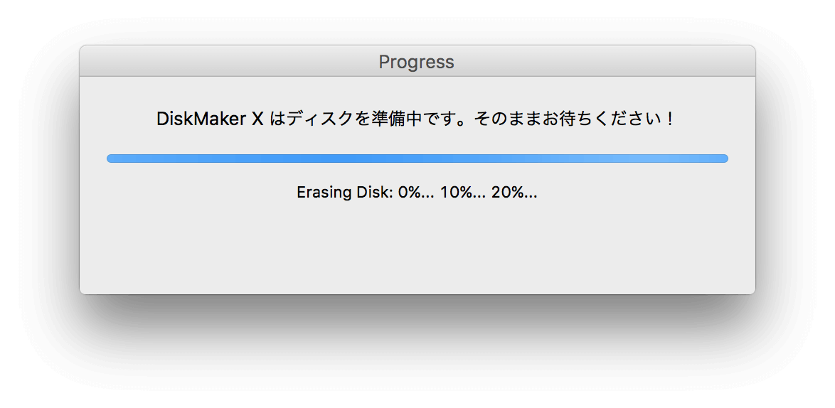835x408 pixels.
Task: Click the title bar right of "Progress"
Action: 605,61
